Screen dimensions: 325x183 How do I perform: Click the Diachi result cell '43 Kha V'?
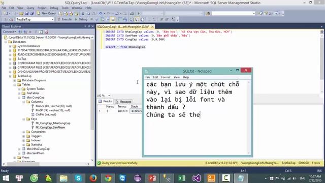pyautogui.click(x=136, y=111)
